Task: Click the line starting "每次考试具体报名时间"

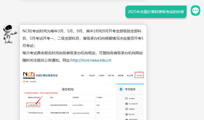Action: pos(83,53)
